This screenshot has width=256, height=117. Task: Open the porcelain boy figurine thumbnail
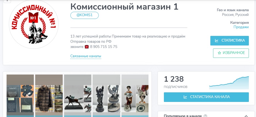click(135, 96)
